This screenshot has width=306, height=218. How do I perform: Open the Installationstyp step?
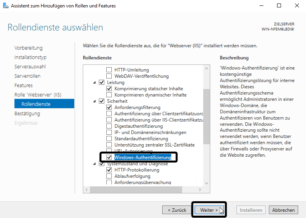coord(30,57)
